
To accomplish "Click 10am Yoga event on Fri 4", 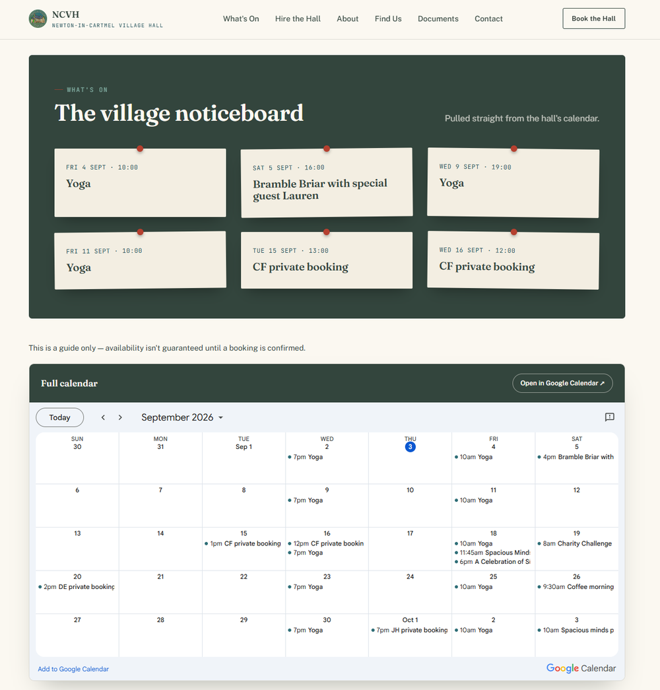I will (493, 457).
